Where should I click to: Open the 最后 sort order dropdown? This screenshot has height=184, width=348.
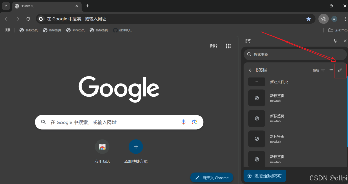[319, 70]
